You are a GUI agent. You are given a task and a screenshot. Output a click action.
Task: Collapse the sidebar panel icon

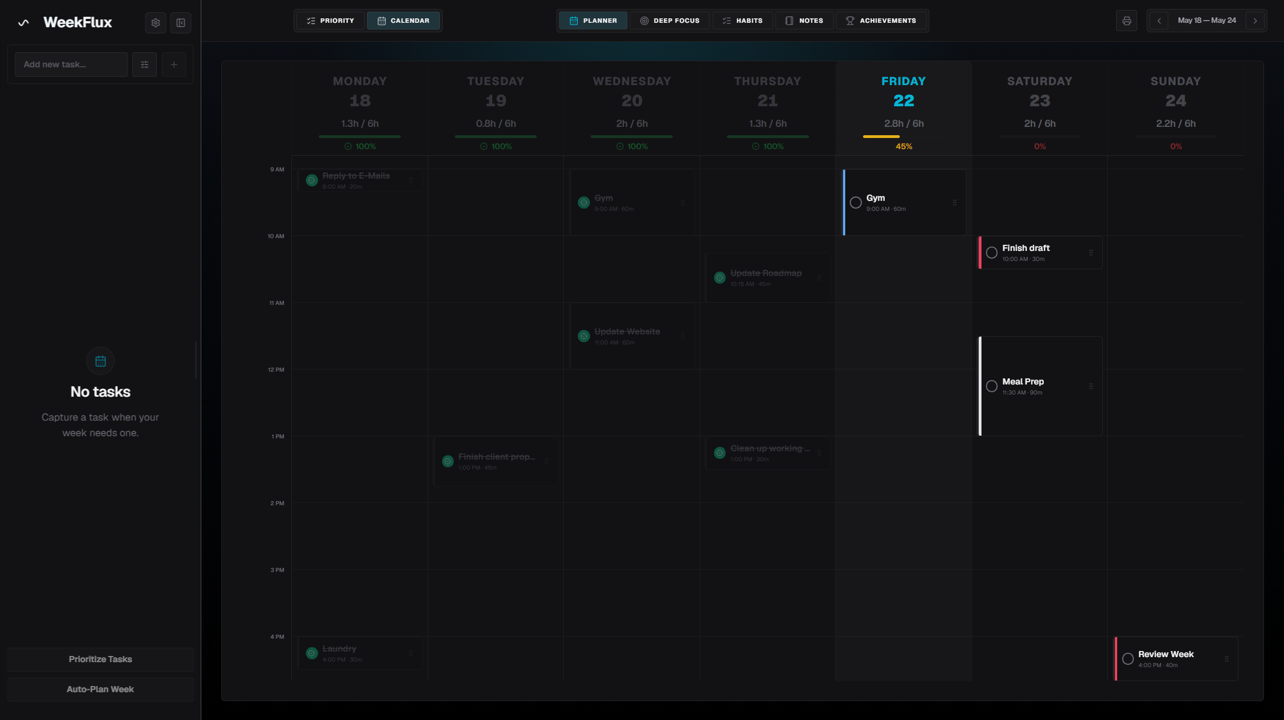(x=181, y=23)
